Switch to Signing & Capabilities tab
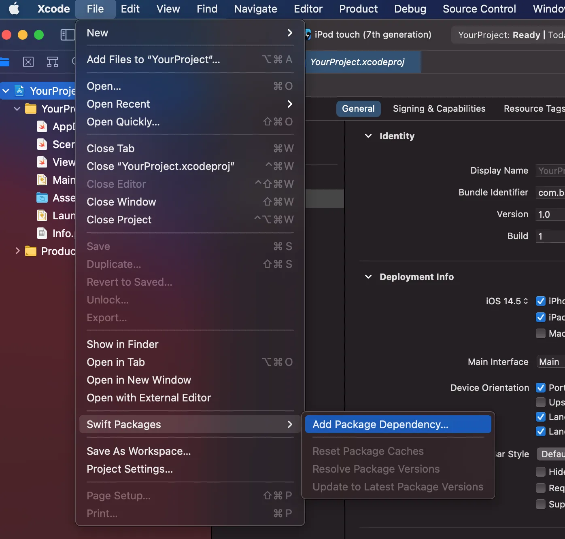This screenshot has height=539, width=565. coord(439,108)
